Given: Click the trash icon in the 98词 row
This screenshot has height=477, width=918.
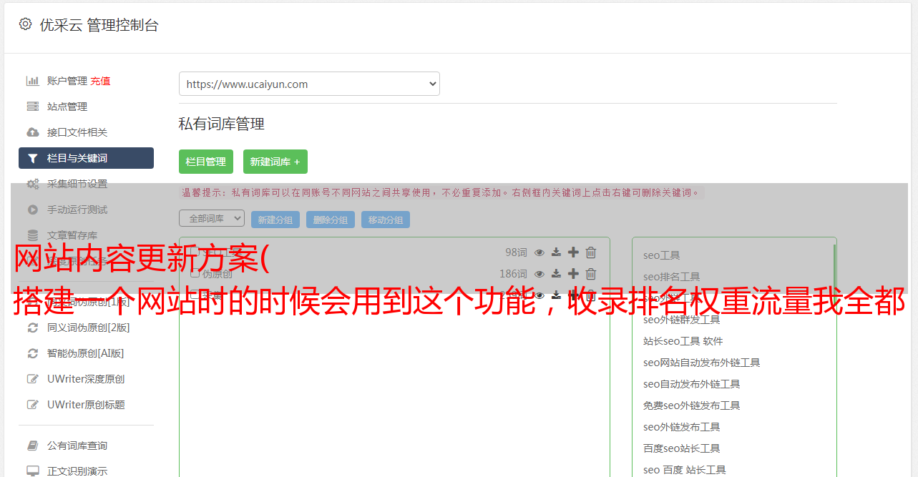Looking at the screenshot, I should tap(591, 252).
